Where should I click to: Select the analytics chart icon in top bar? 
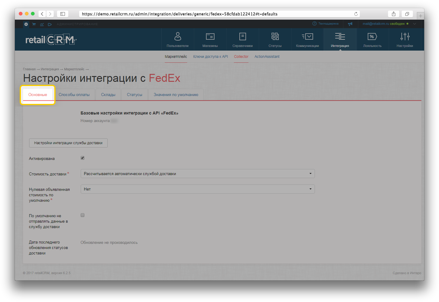coord(42,24)
